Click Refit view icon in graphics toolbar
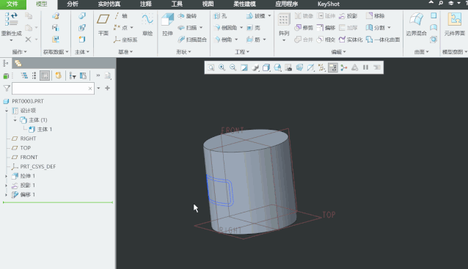Viewport: 468px width, 269px height. [x=211, y=67]
